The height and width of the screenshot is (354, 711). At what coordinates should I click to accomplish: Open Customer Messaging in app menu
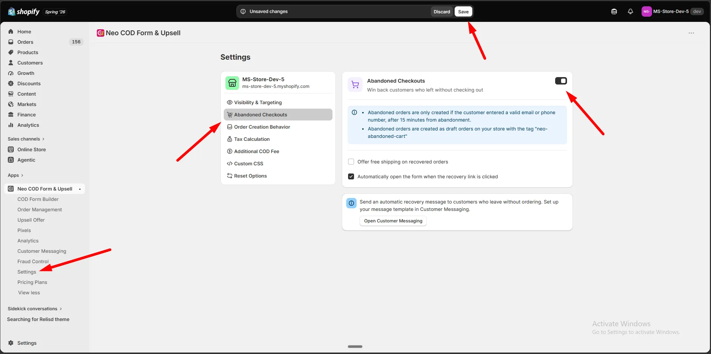[x=42, y=251]
